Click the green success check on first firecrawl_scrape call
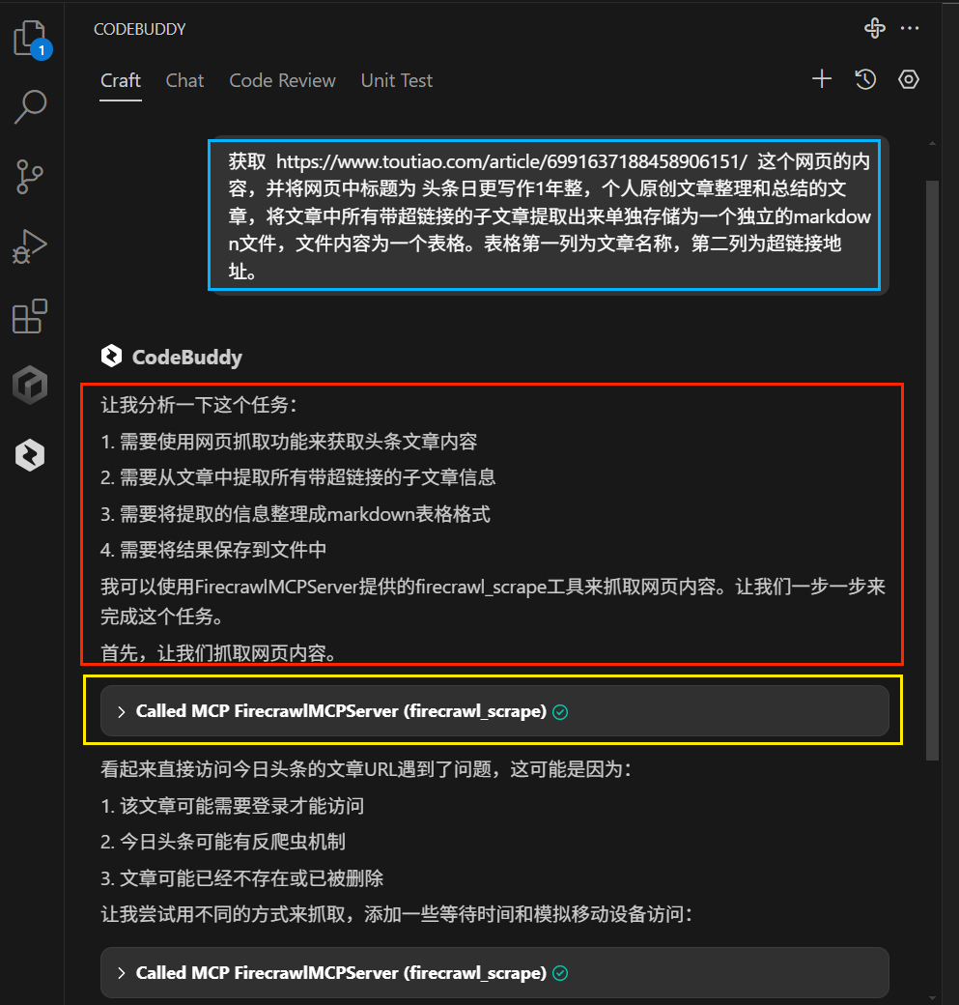 pos(559,711)
